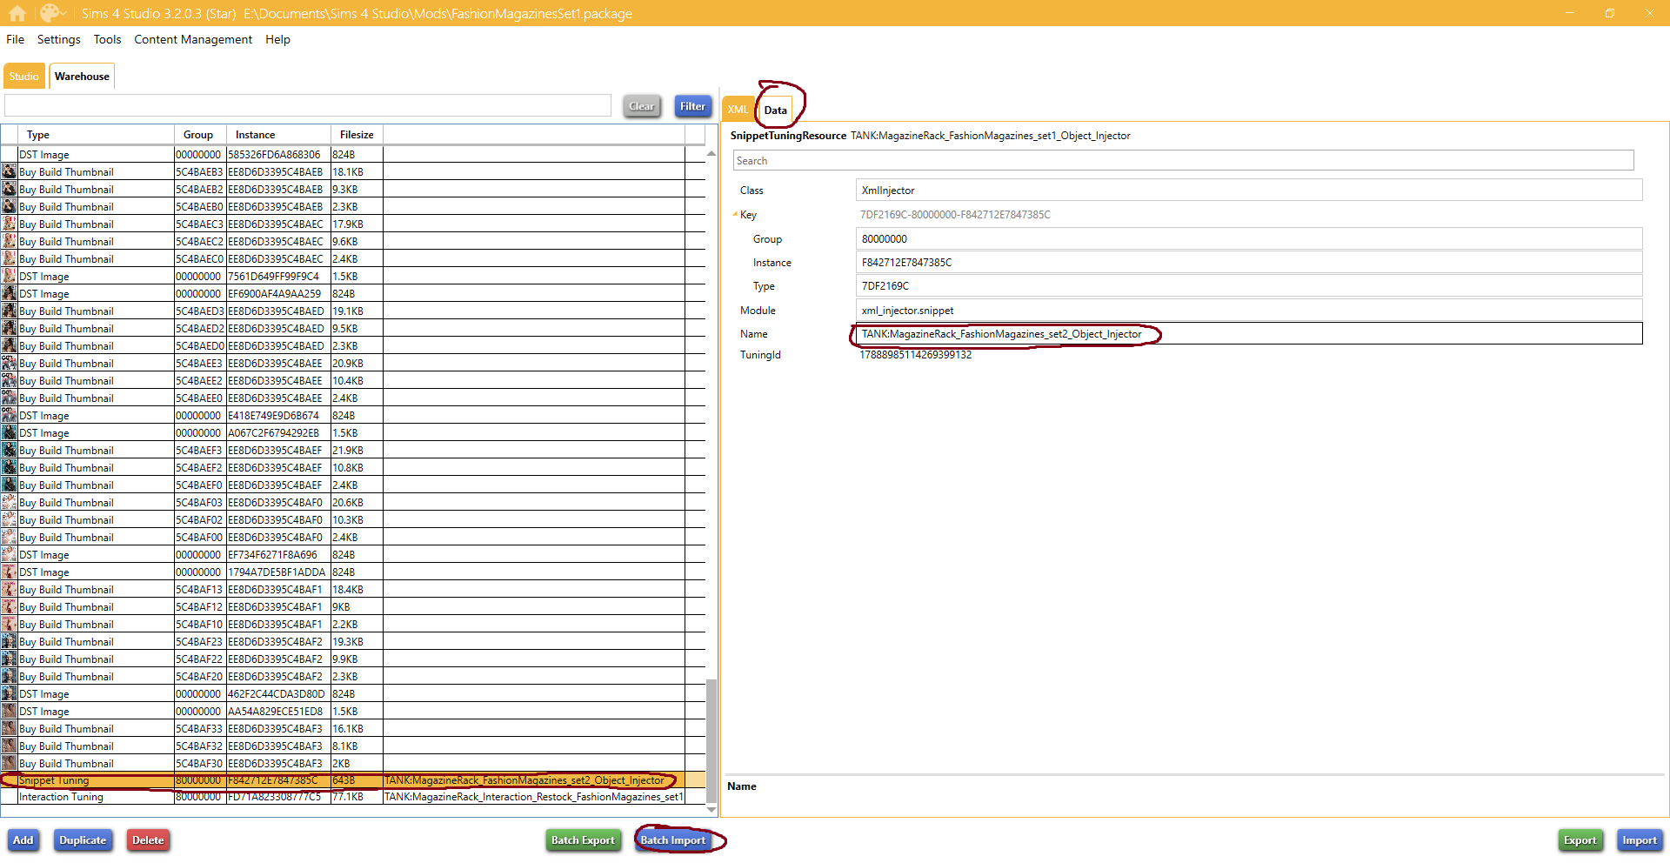Screen dimensions: 1670x863
Task: Click thumbnail icon of 5C4BAF33 row
Action: (9, 729)
